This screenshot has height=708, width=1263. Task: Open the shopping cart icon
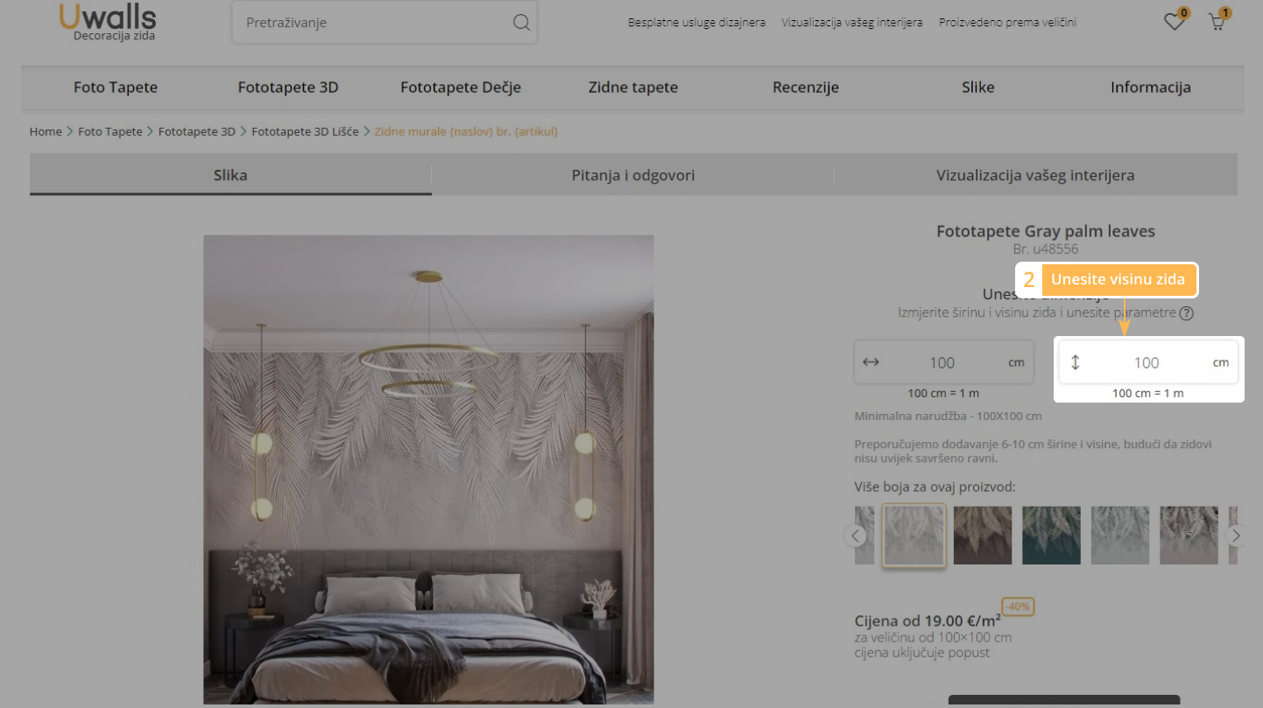pyautogui.click(x=1217, y=22)
